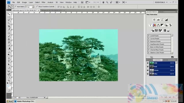The height and width of the screenshot is (103, 184).
Task: Add a Channel Mixer adjustment
Action: pyautogui.click(x=170, y=25)
